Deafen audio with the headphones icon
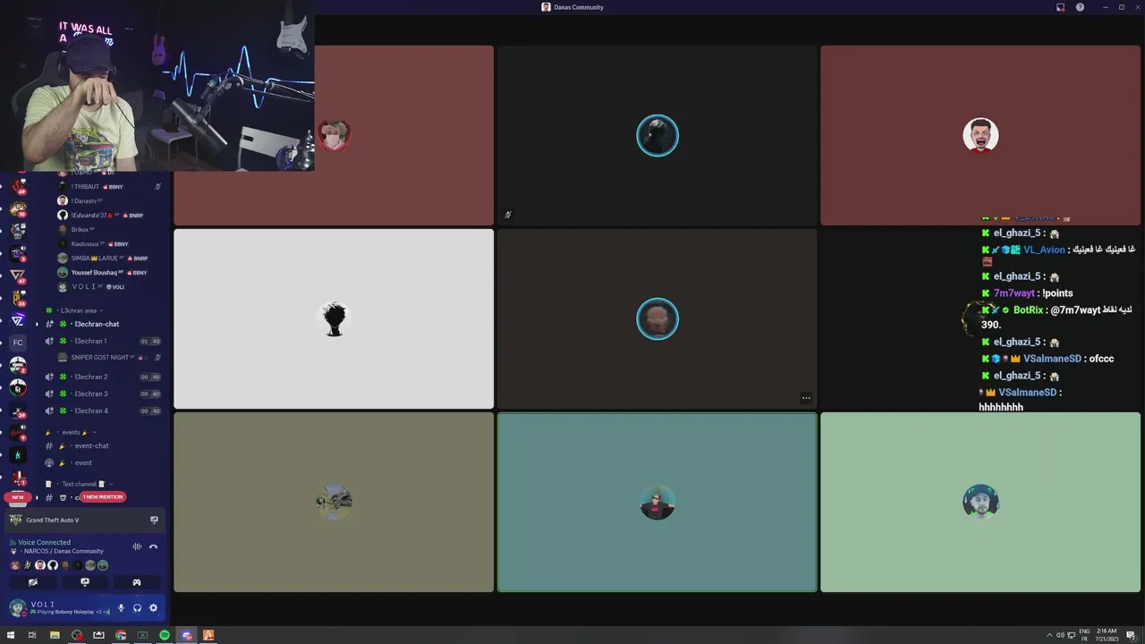Image resolution: width=1145 pixels, height=644 pixels. (137, 608)
